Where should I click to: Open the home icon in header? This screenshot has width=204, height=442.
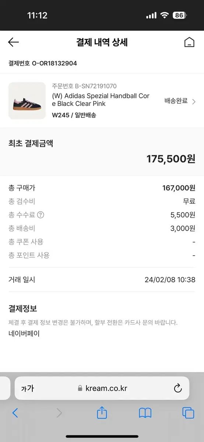[x=189, y=42]
